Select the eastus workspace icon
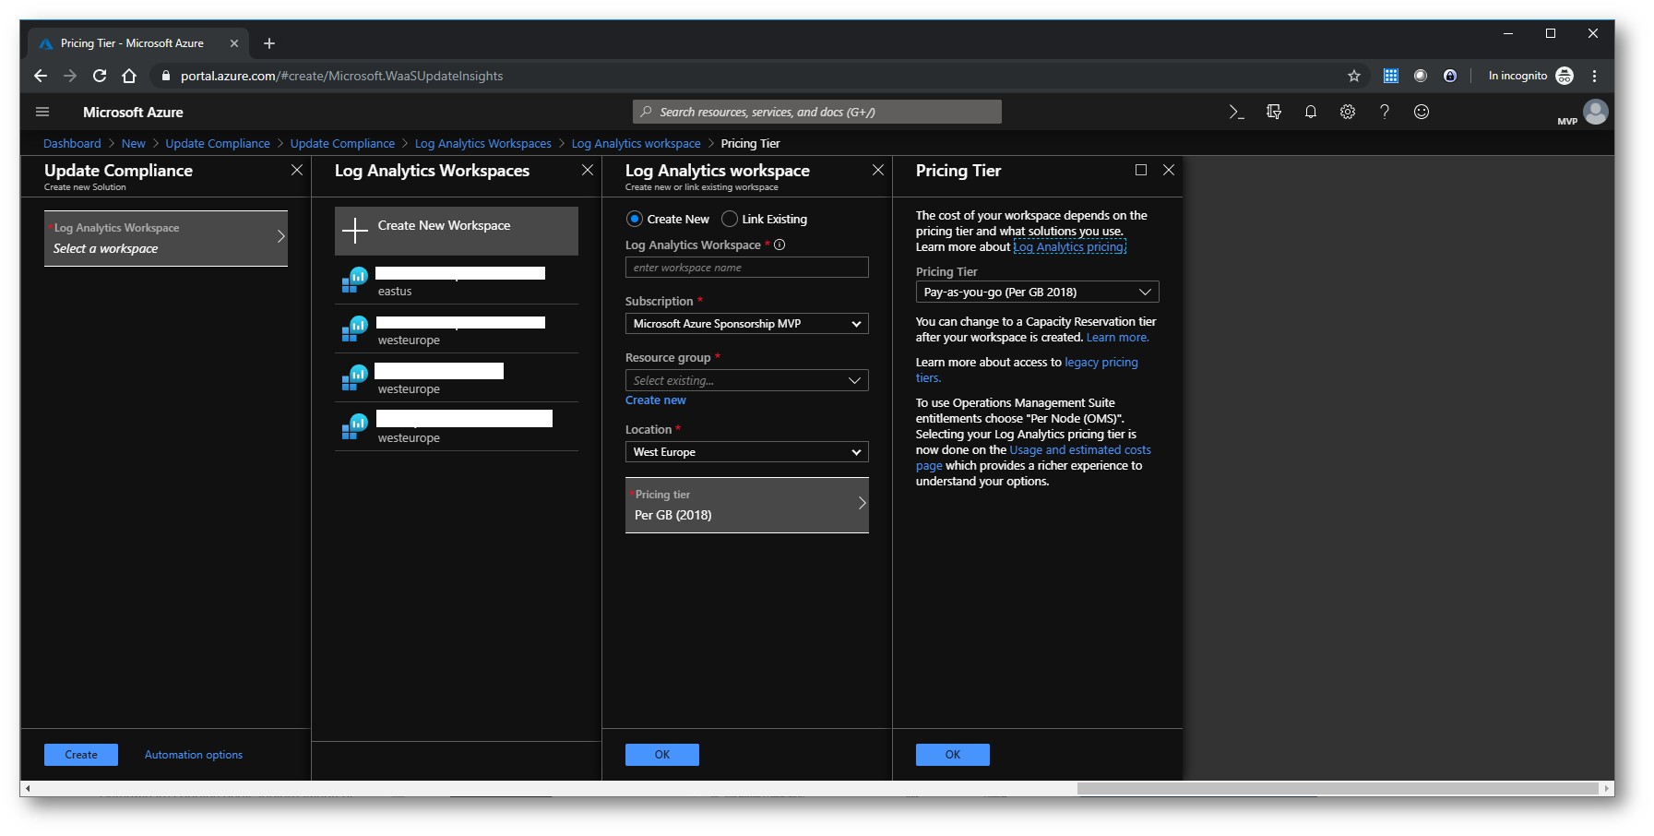Screen dimensions: 1654x836 coord(355,280)
